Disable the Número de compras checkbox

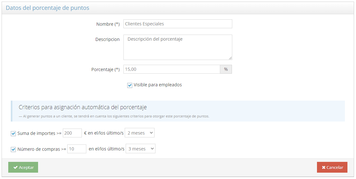[13, 149]
